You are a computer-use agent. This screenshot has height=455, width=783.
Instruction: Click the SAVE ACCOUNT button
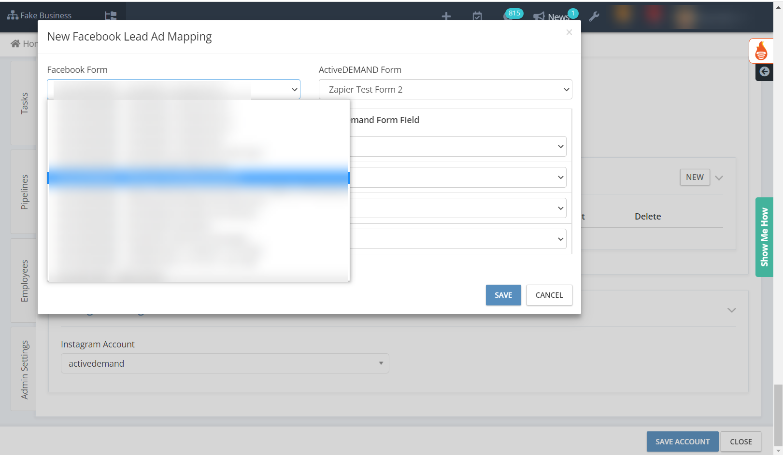click(682, 441)
